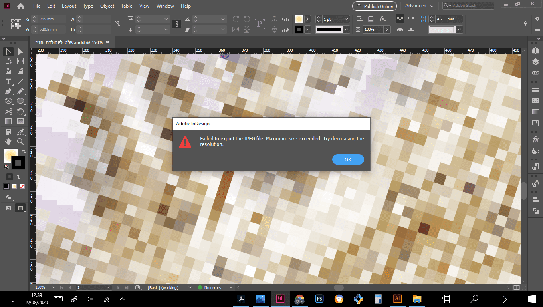Toggle wrap around bounding box option
543x307 pixels.
(x=412, y=19)
